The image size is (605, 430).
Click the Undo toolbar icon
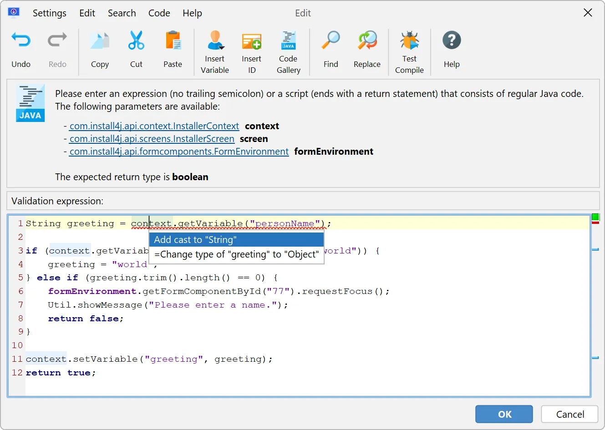tap(21, 41)
